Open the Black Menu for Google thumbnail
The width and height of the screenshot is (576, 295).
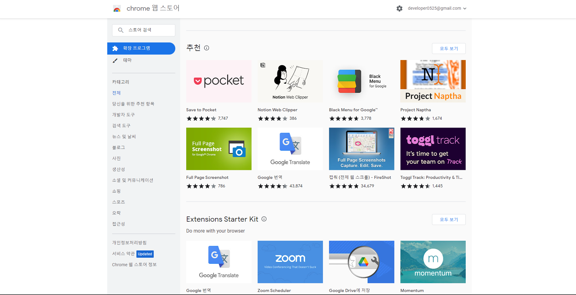click(362, 81)
